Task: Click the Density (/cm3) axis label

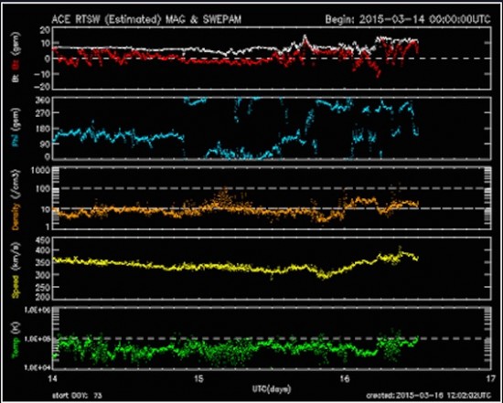Action: [x=16, y=199]
